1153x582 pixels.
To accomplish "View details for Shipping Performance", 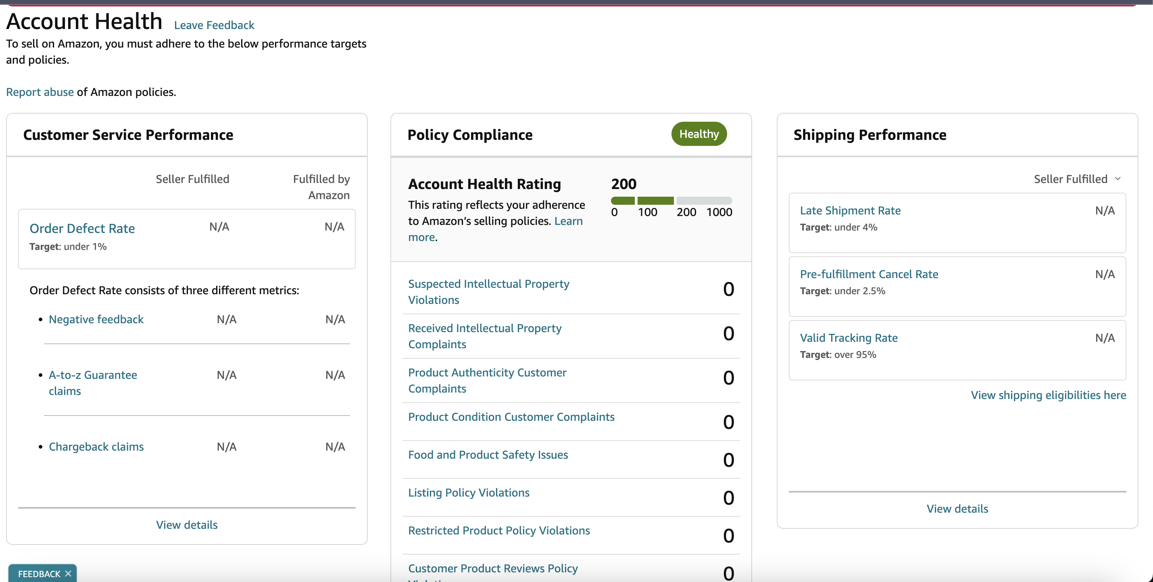I will pyautogui.click(x=957, y=508).
